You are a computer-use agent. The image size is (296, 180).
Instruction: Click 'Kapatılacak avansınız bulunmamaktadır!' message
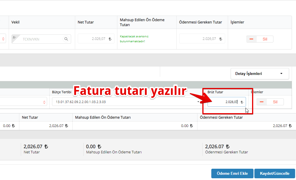coord(134,39)
